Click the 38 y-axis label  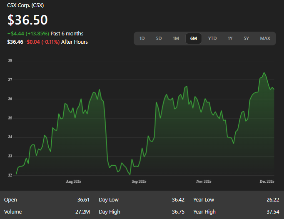pyautogui.click(x=10, y=60)
